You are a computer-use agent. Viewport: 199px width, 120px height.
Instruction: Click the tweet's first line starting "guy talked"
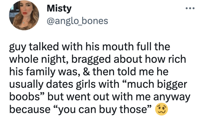point(91,46)
